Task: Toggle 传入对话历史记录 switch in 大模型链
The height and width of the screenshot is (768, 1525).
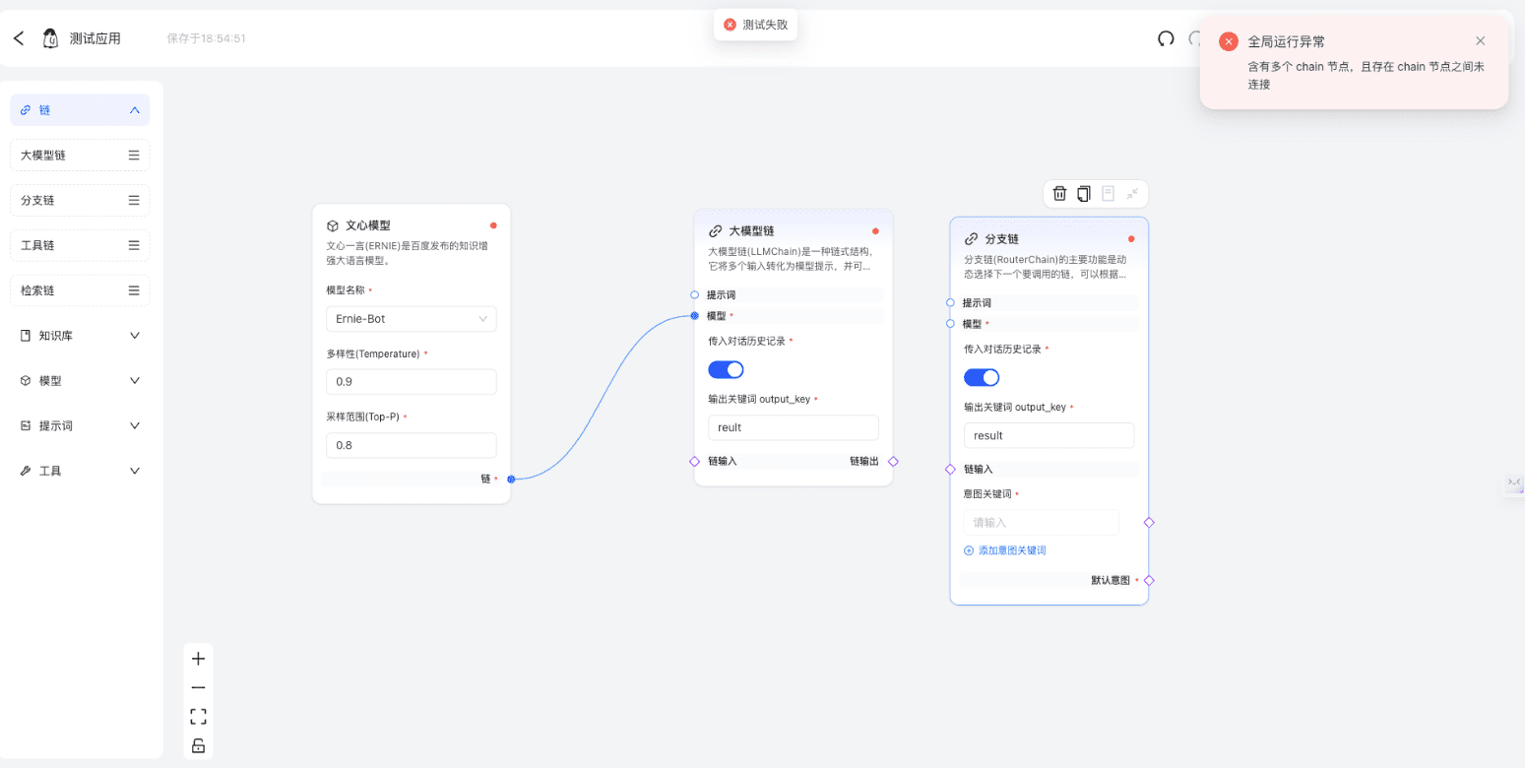Action: click(726, 369)
